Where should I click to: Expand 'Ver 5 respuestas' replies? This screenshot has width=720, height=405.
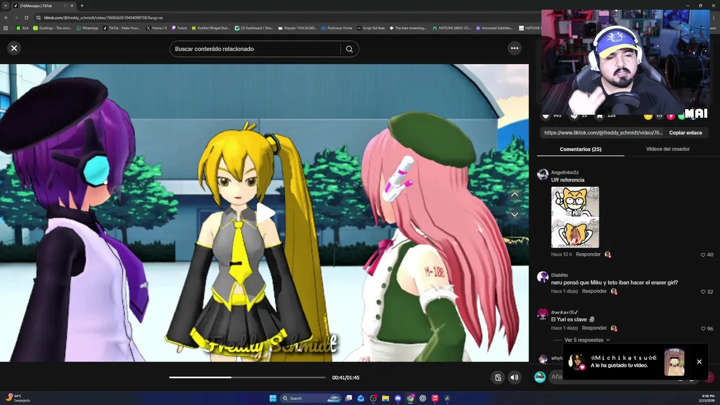(x=587, y=340)
